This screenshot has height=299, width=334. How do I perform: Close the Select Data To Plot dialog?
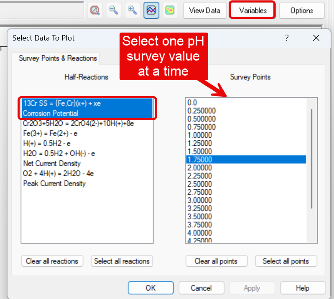(316, 38)
